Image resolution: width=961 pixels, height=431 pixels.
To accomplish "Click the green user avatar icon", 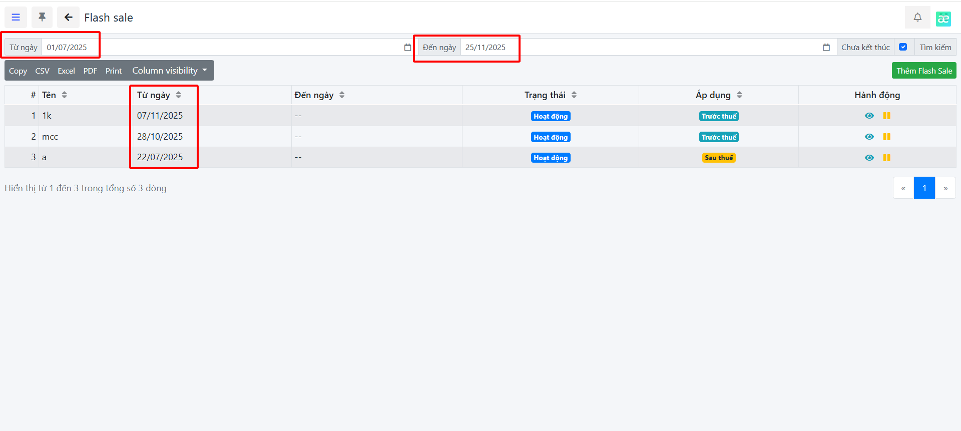I will 943,19.
